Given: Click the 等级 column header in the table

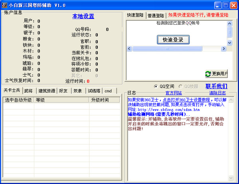Looking at the screenshot, I should [x=61, y=100].
